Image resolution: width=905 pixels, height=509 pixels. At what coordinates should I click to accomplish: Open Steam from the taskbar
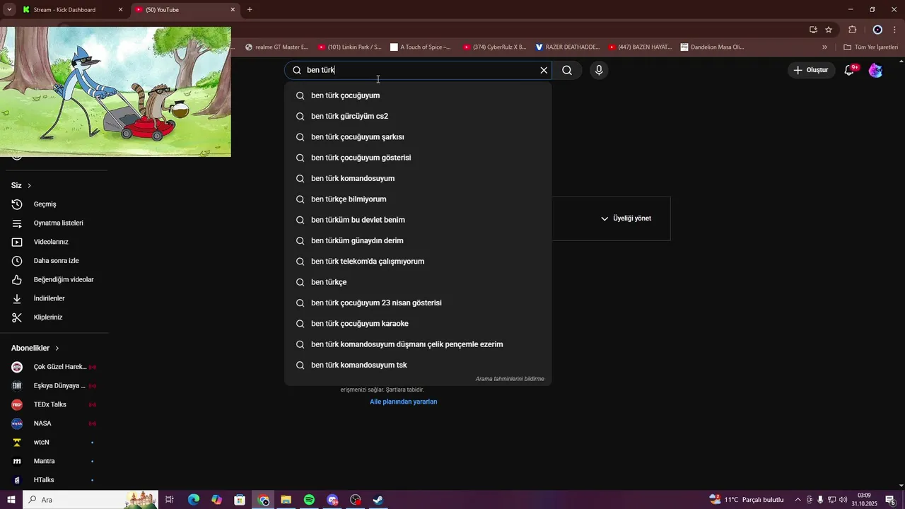click(x=378, y=500)
